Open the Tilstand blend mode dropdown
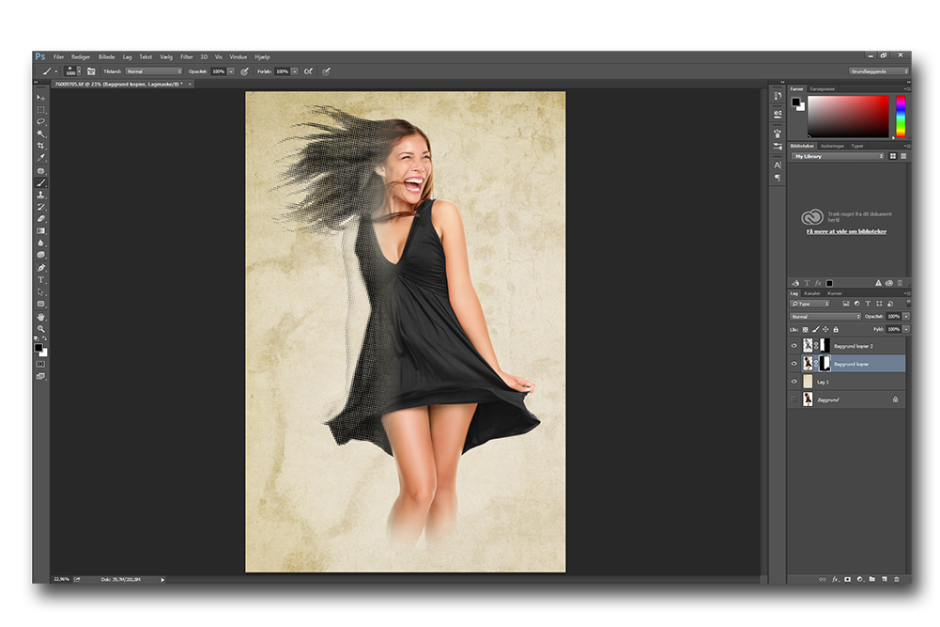This screenshot has height=627, width=940. pyautogui.click(x=154, y=71)
